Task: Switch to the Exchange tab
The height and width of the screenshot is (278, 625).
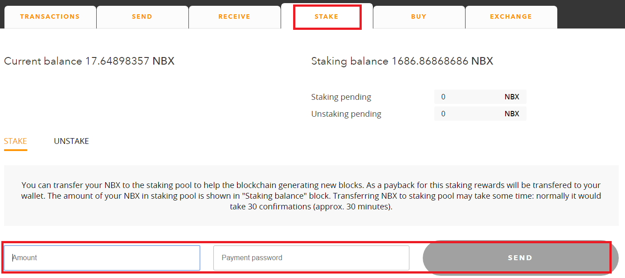Action: click(x=511, y=17)
